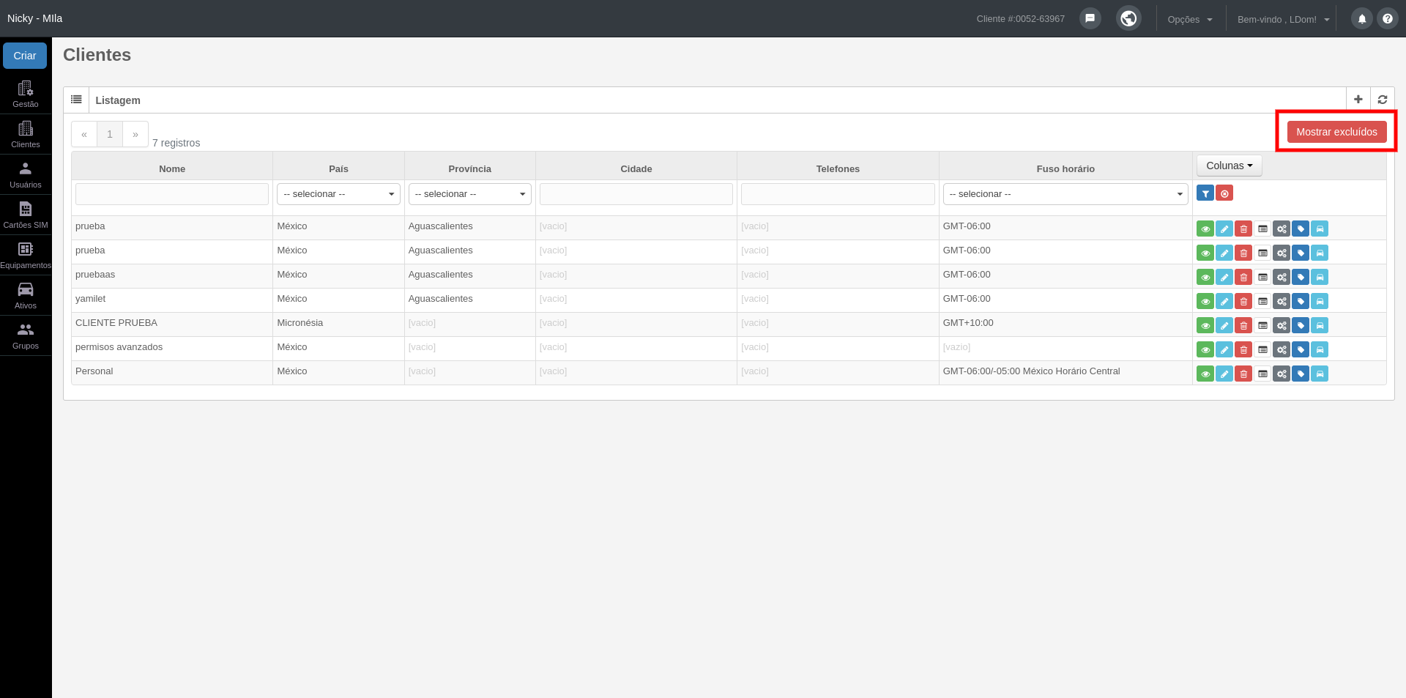Viewport: 1406px width, 698px height.
Task: Open the País filter dropdown
Action: coord(338,194)
